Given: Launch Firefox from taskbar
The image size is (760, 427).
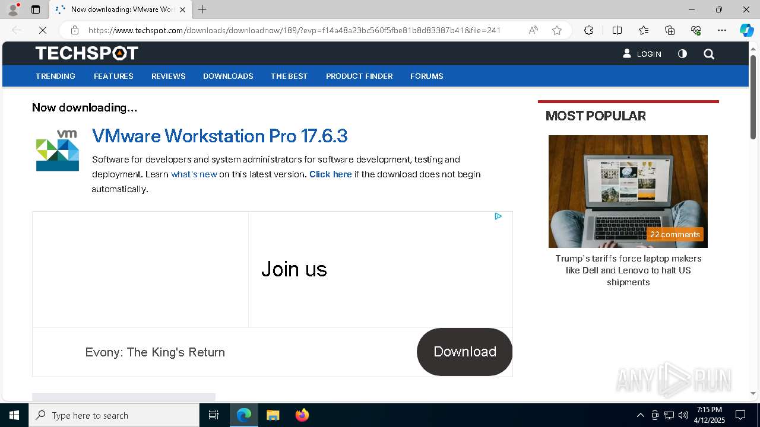Looking at the screenshot, I should click(x=302, y=415).
